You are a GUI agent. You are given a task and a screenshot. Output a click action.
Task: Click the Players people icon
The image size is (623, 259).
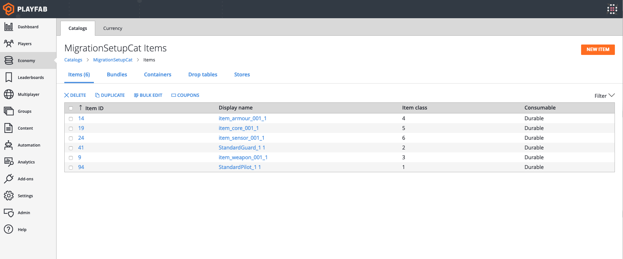(x=9, y=44)
